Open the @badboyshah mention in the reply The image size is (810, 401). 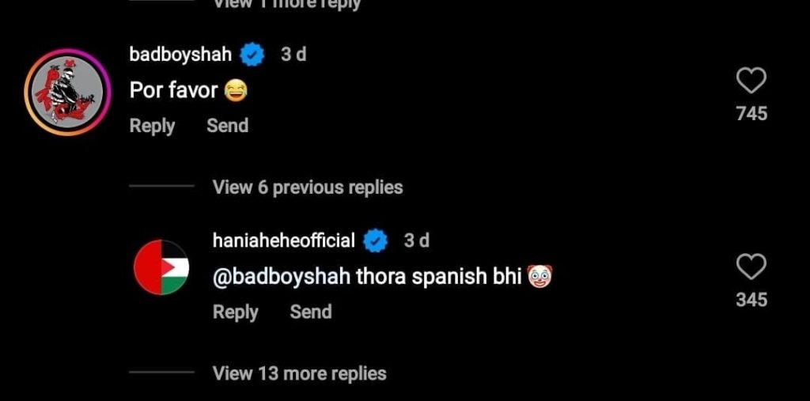[x=282, y=278]
